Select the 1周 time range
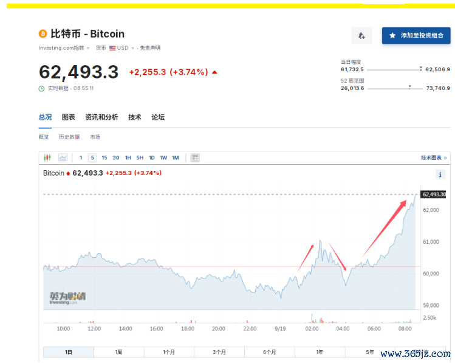Screen dimensions: 455x363 click(x=118, y=352)
